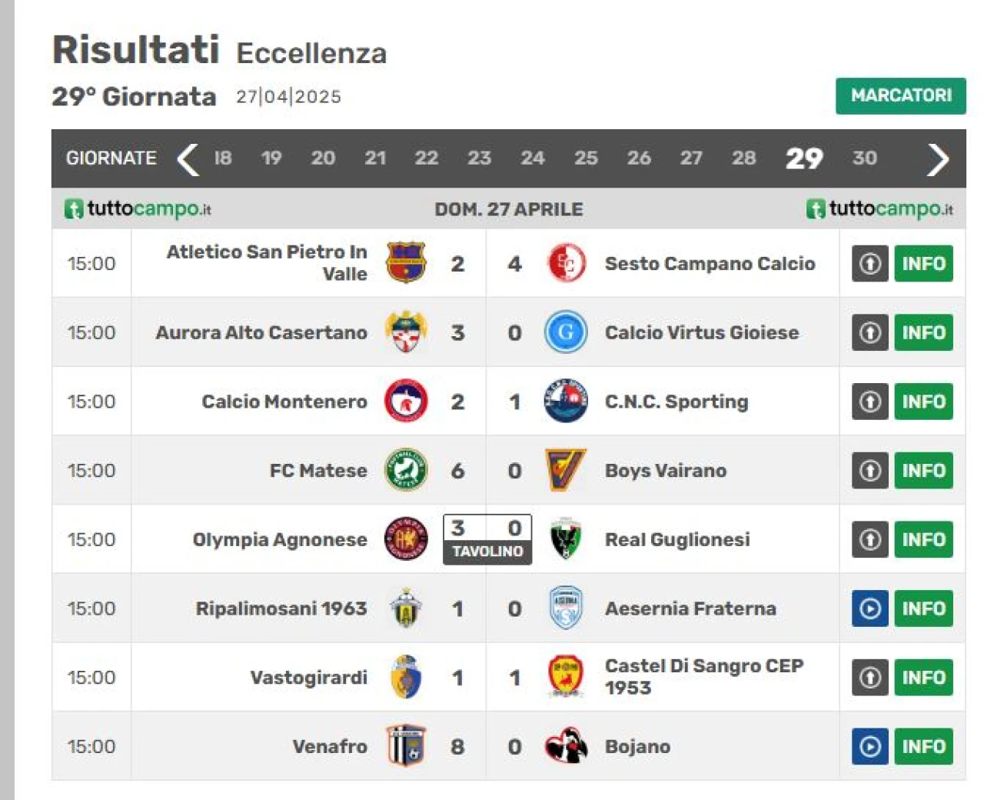Select giornata 28 in the navigation bar
The width and height of the screenshot is (984, 800).
[743, 158]
